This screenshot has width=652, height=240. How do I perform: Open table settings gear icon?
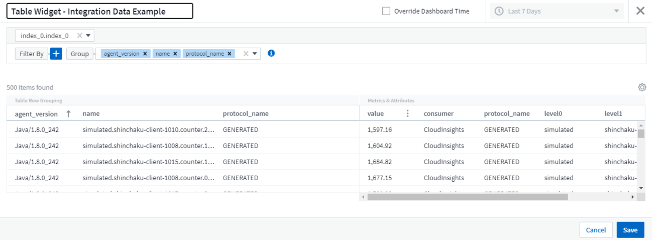tap(641, 87)
